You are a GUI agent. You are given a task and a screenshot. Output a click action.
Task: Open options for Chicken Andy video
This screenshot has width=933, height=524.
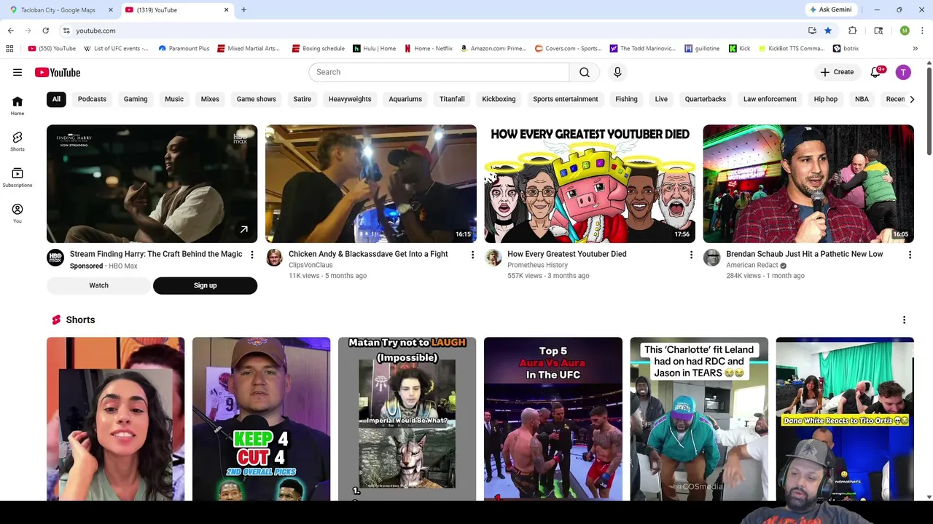click(472, 255)
